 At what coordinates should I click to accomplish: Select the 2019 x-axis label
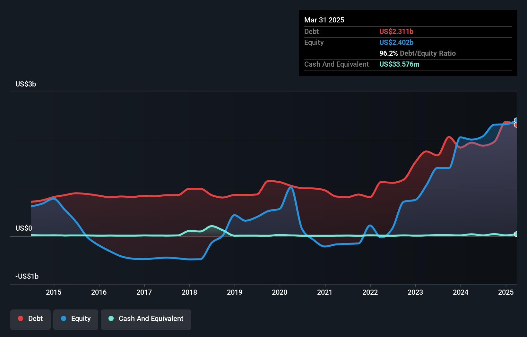point(235,292)
